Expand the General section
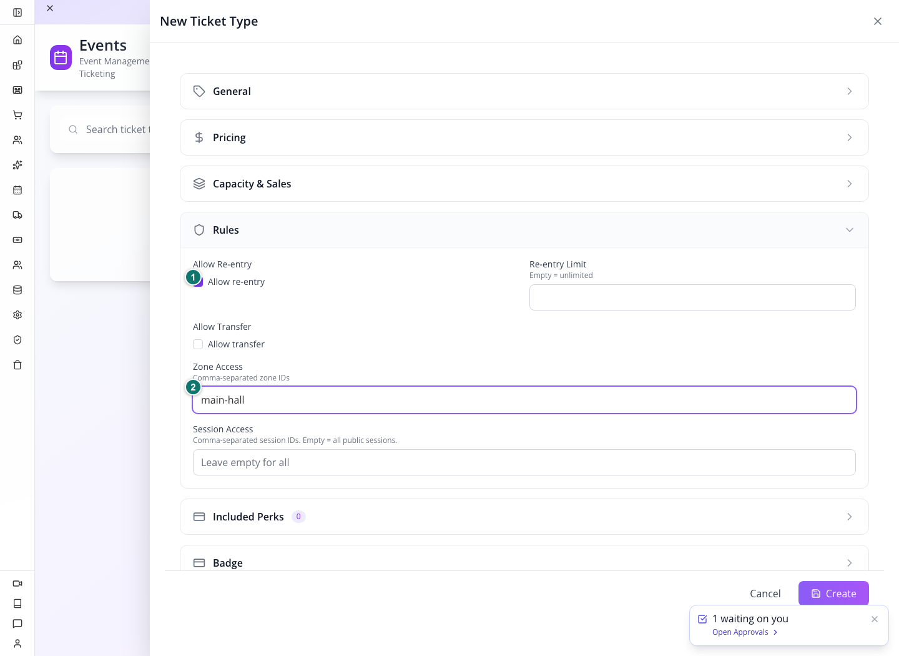This screenshot has height=656, width=899. click(524, 91)
